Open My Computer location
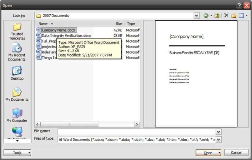Image resolution: width=252 pixels, height=160 pixels. (x=17, y=115)
